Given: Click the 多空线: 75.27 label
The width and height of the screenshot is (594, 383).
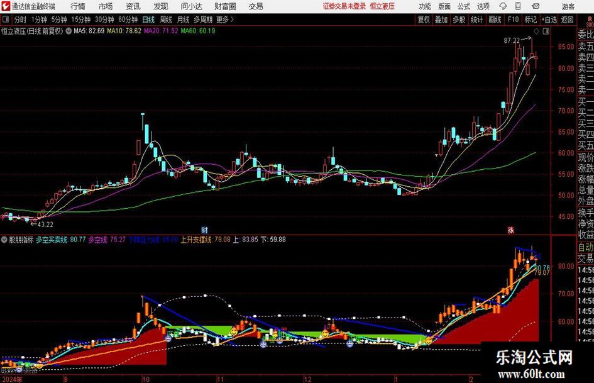Looking at the screenshot, I should click(107, 240).
